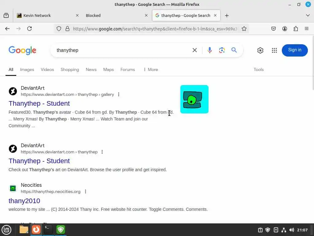Click the Firefox address bar URL

[155, 29]
